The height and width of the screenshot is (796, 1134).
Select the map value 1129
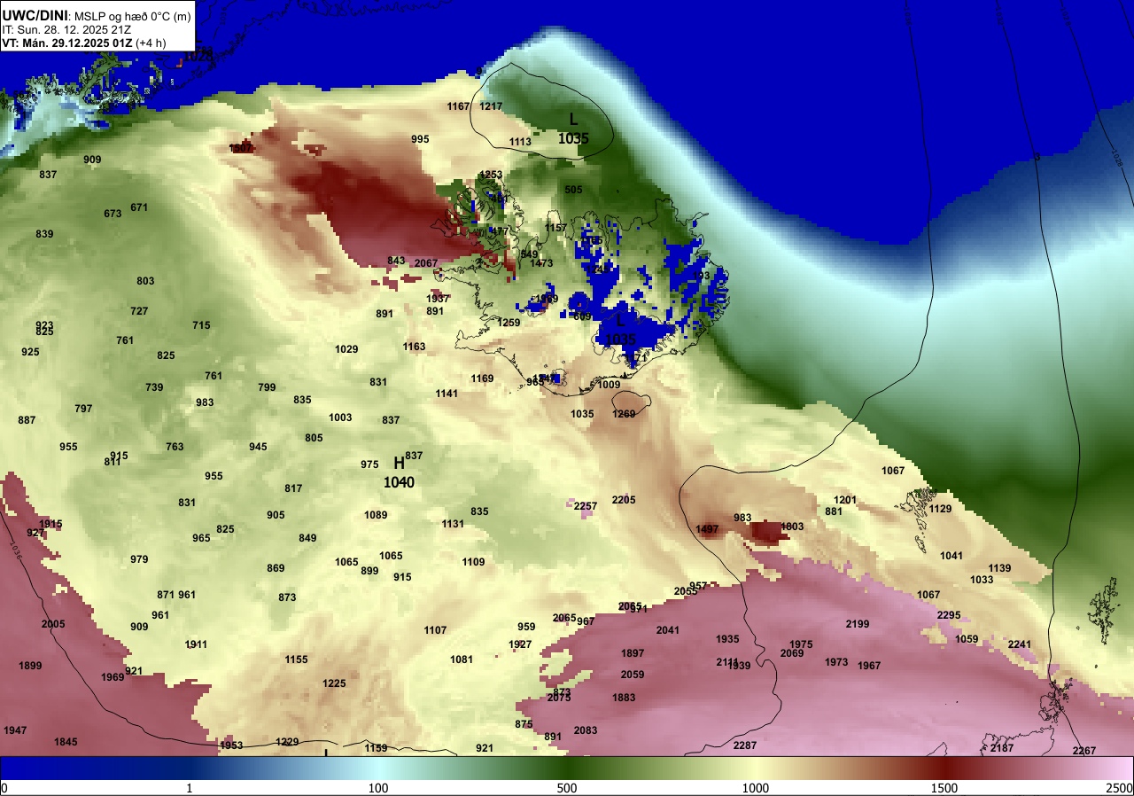[940, 509]
